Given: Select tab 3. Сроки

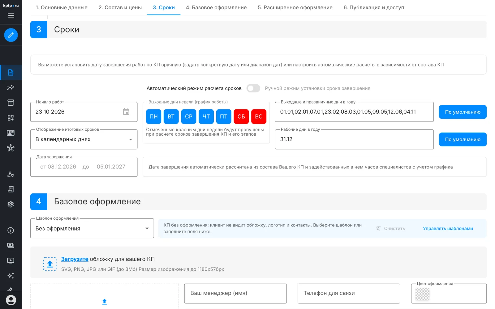Looking at the screenshot, I should click(x=164, y=7).
